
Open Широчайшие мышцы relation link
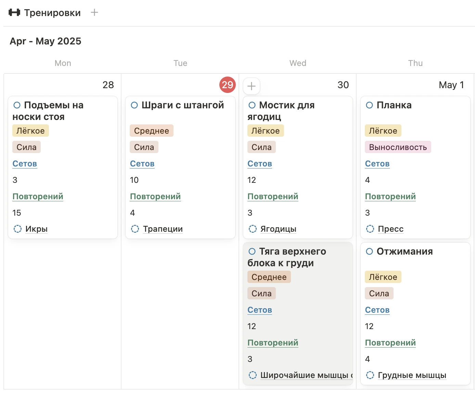click(305, 375)
